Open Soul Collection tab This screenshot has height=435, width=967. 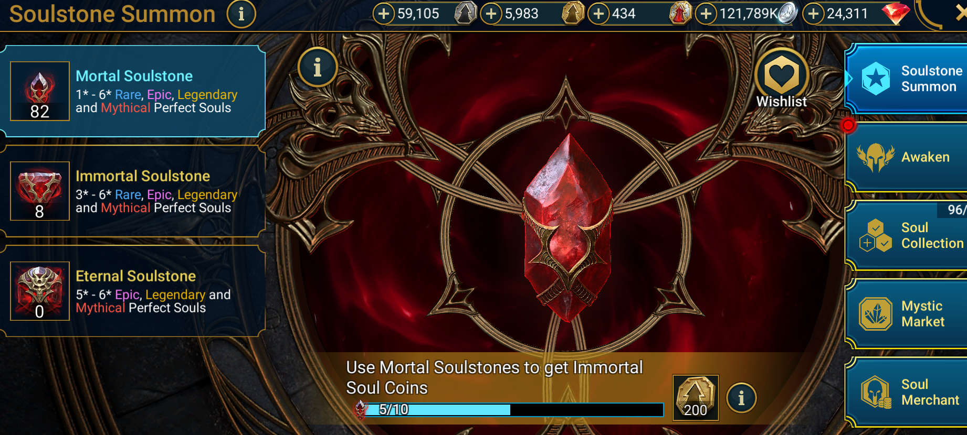[907, 235]
